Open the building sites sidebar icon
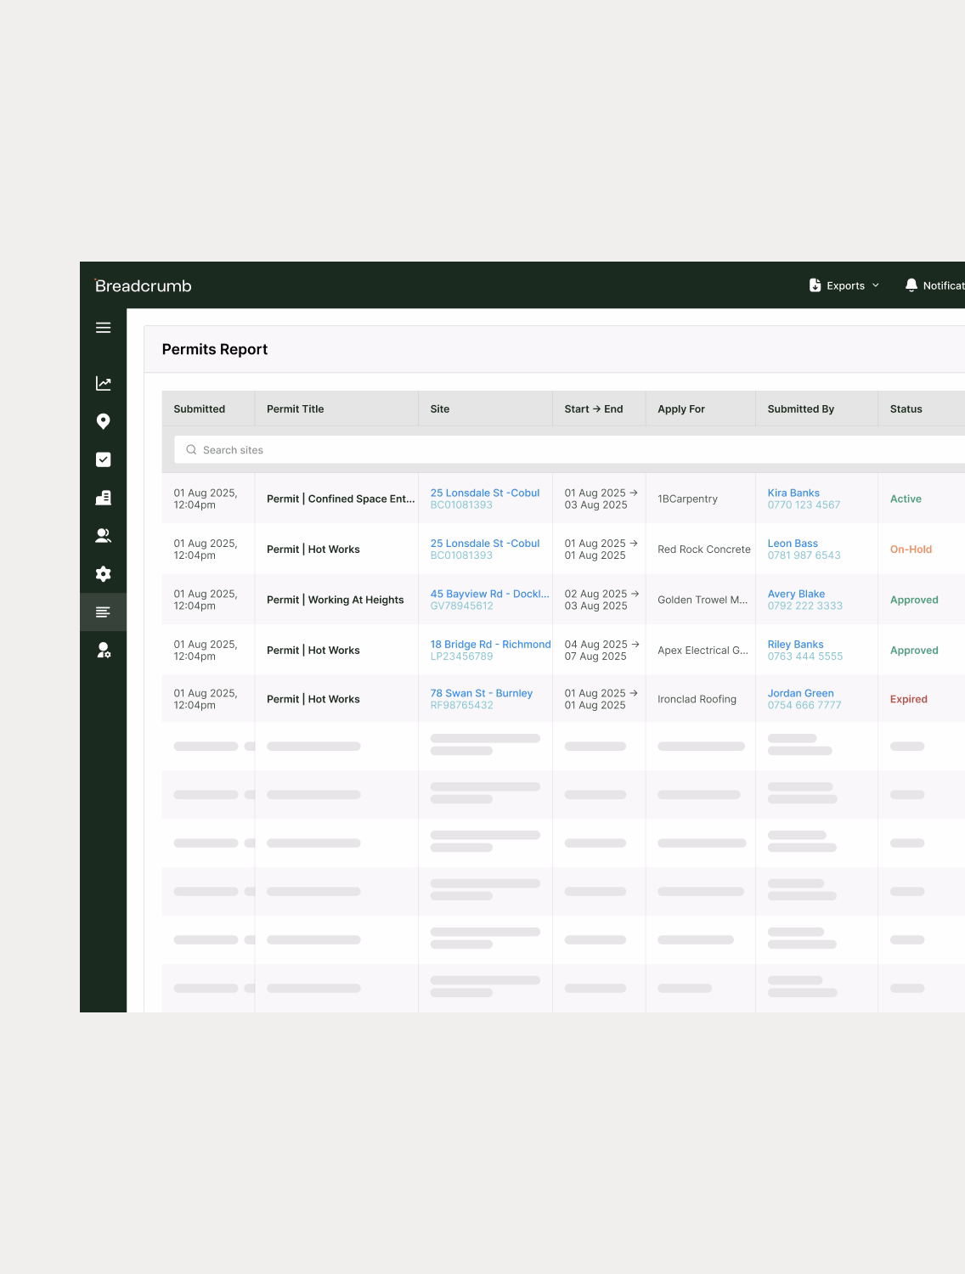This screenshot has width=965, height=1274. click(103, 498)
